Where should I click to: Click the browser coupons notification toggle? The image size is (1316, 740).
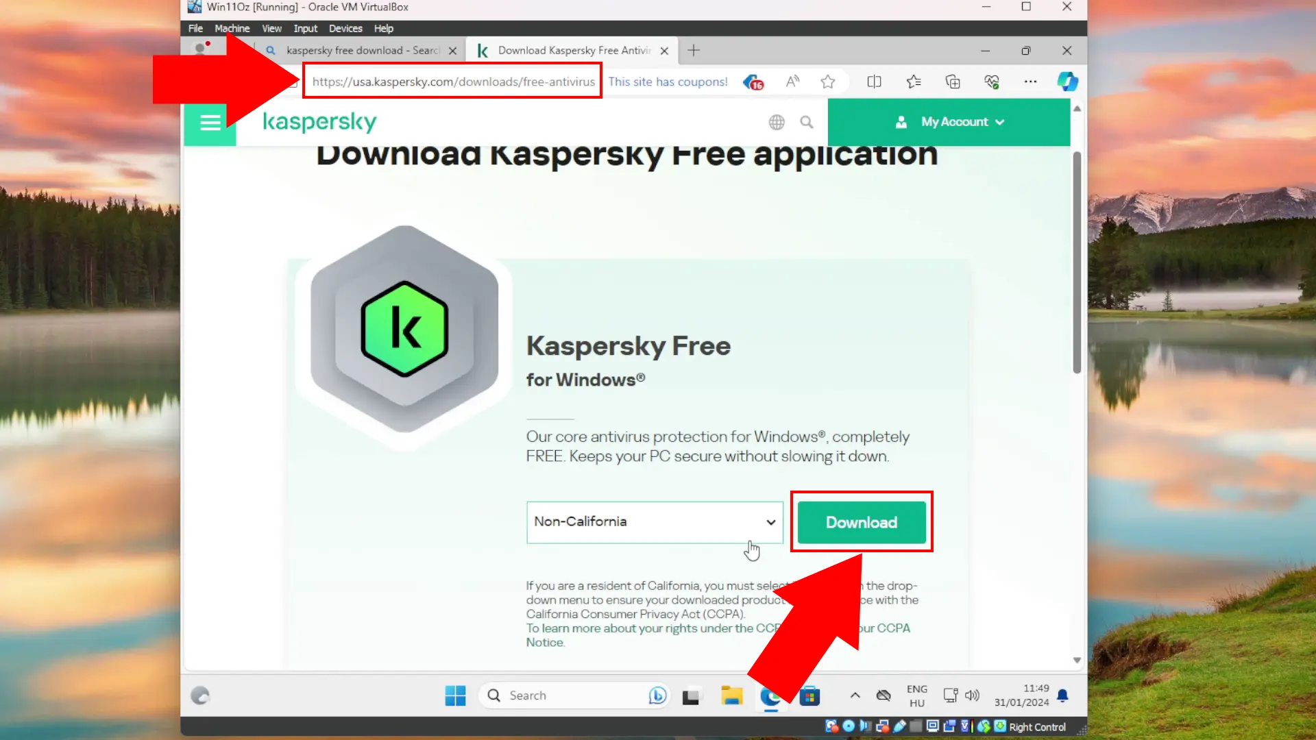click(x=753, y=82)
